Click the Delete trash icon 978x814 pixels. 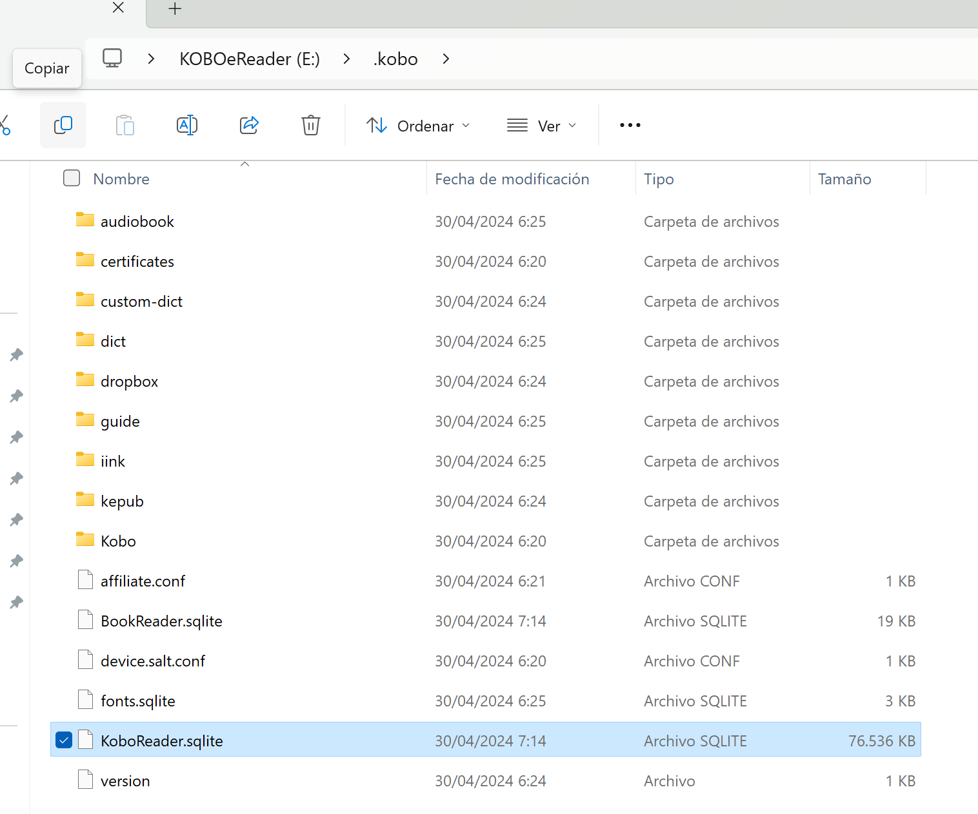click(x=311, y=125)
